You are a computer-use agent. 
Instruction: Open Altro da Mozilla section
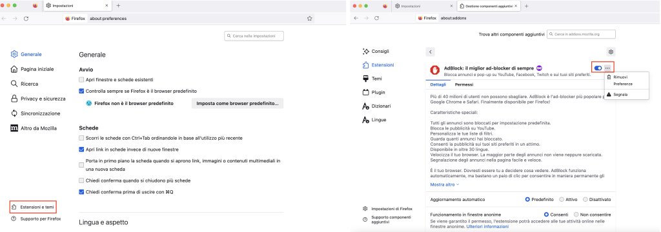[34, 128]
